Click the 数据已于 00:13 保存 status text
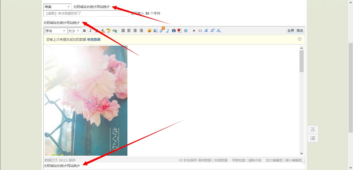The height and width of the screenshot is (170, 353). point(60,160)
